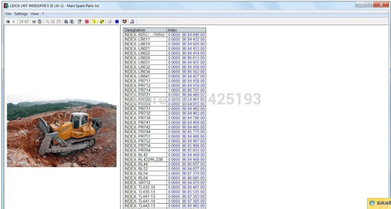Click the system message tray notification

pyautogui.click(x=379, y=203)
